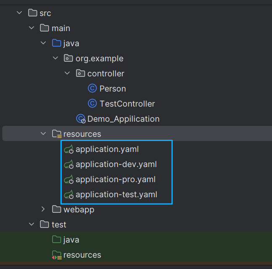Screen dimensions: 272x269
Task: Select the resources label under test
Action: 82,255
